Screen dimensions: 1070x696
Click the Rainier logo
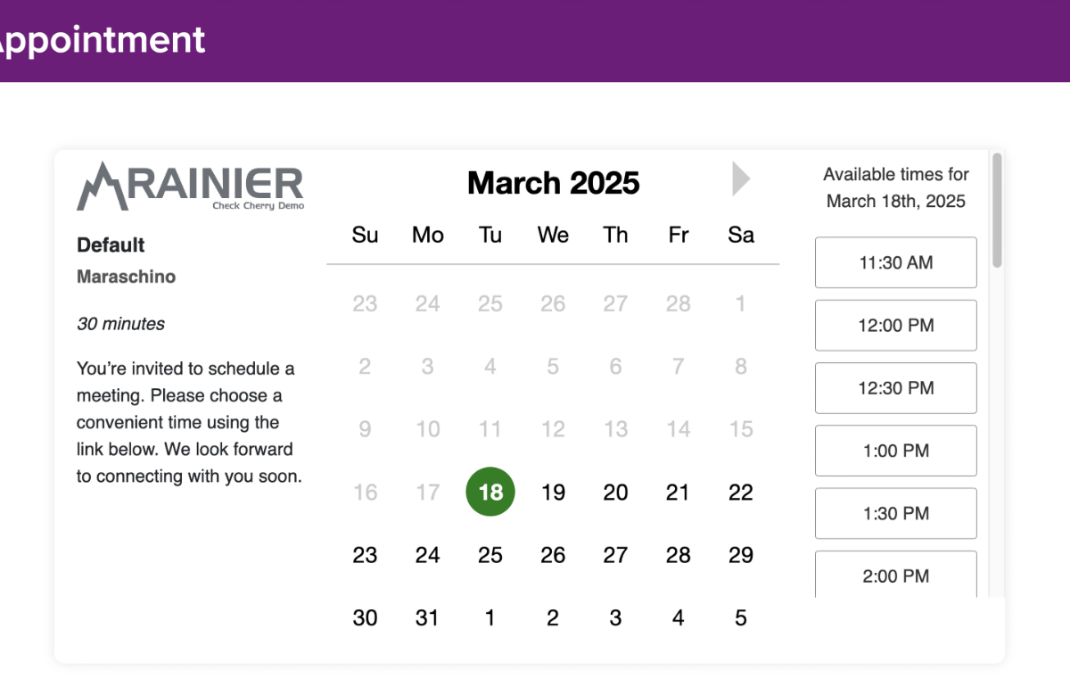click(x=190, y=186)
